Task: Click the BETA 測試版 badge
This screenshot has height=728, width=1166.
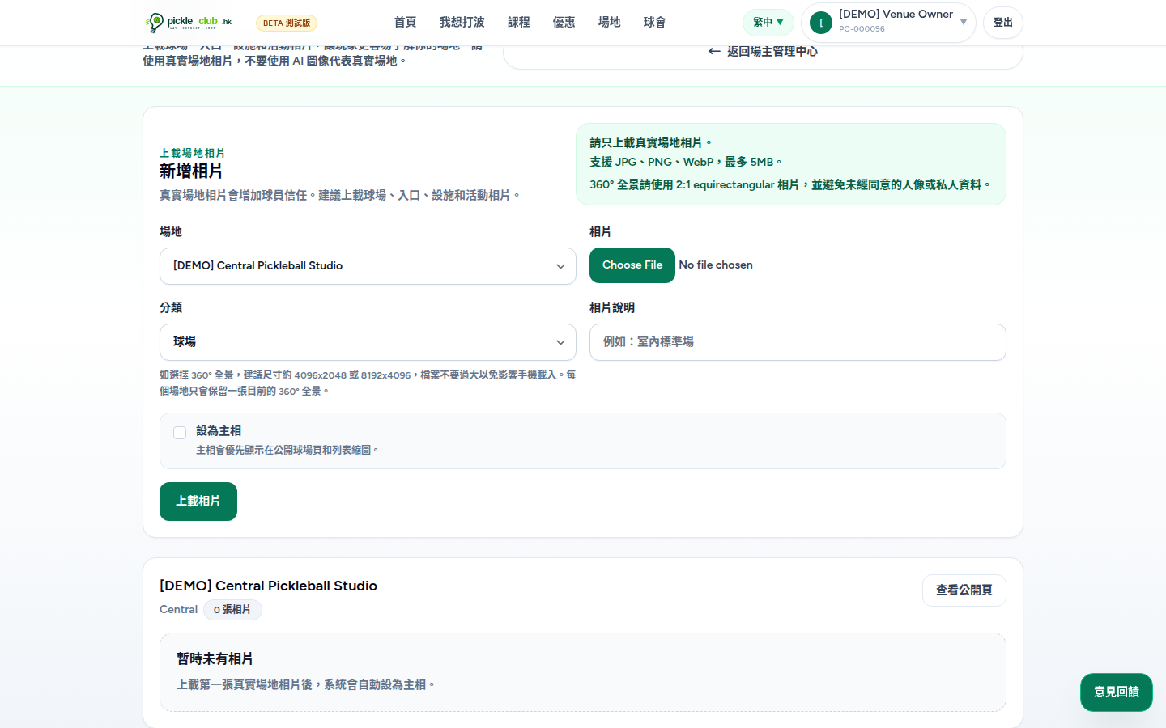Action: click(x=287, y=23)
